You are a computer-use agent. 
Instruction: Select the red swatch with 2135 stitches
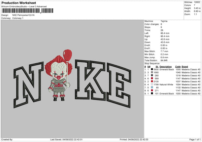pyautogui.click(x=151, y=81)
